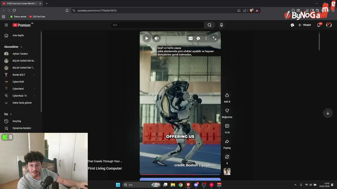Viewport: 337px width, 189px height.
Task: Open Ayhan Tarakcı subscription channel
Action: coord(21,54)
